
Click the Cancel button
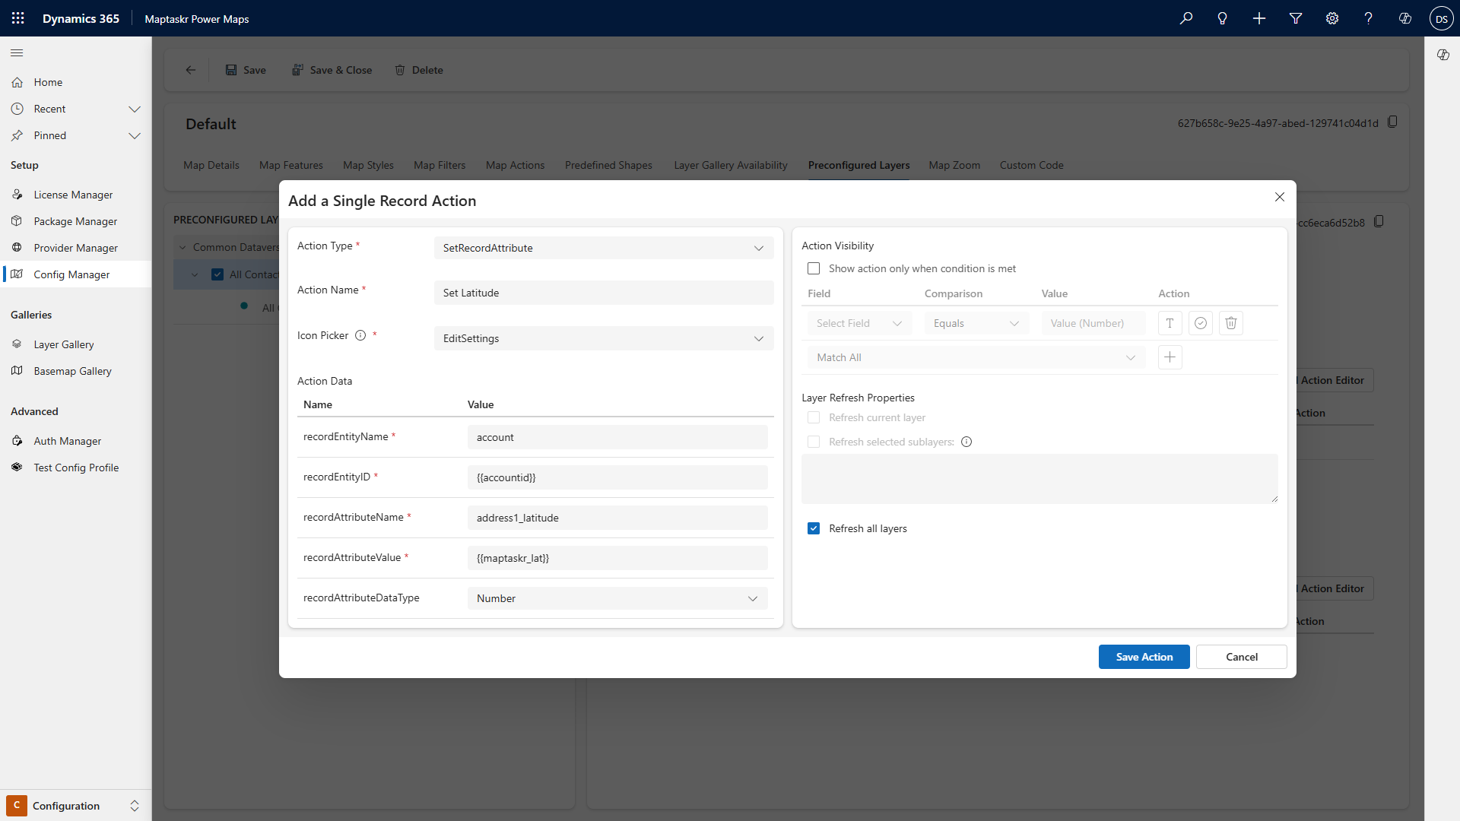pyautogui.click(x=1241, y=657)
